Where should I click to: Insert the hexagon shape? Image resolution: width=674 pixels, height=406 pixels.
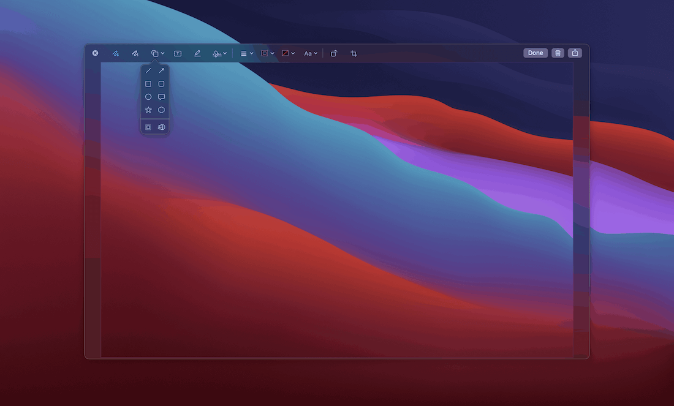[x=161, y=110]
